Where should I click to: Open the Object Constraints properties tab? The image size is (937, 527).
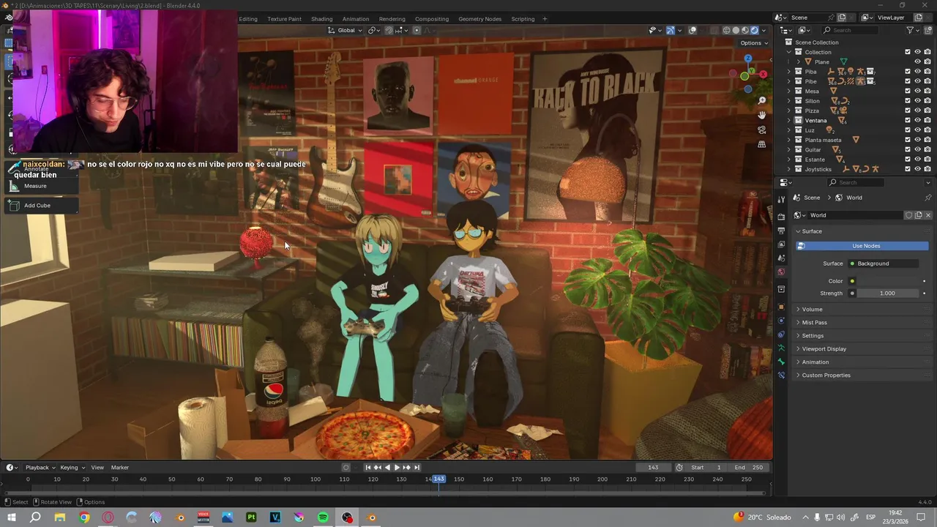[x=781, y=334]
